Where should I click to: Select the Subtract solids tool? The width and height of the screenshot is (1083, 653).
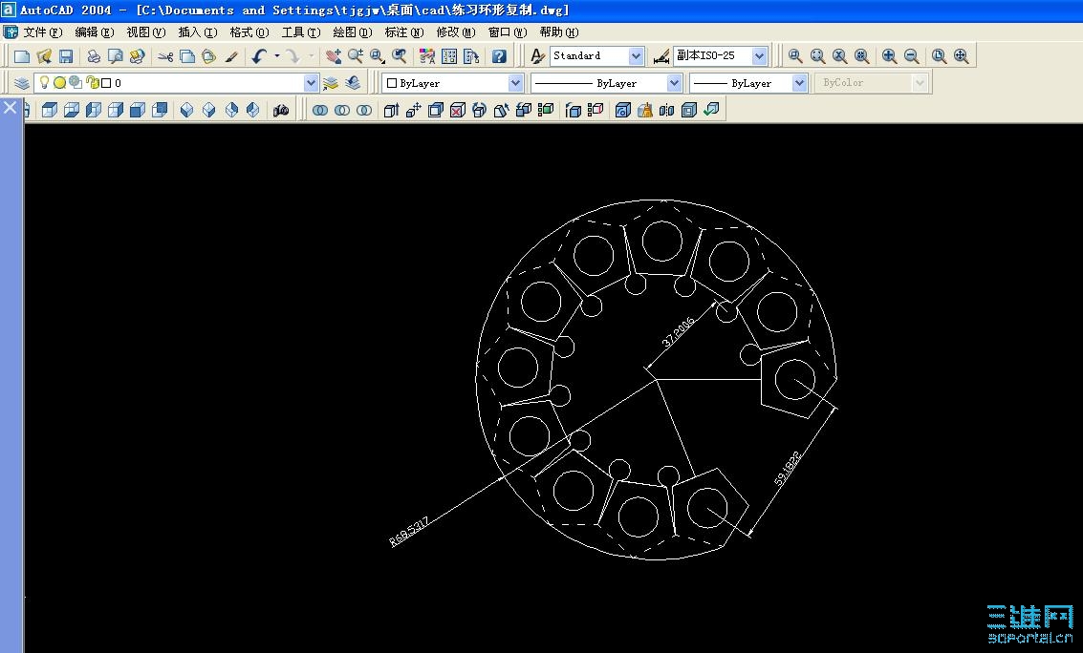[x=342, y=111]
